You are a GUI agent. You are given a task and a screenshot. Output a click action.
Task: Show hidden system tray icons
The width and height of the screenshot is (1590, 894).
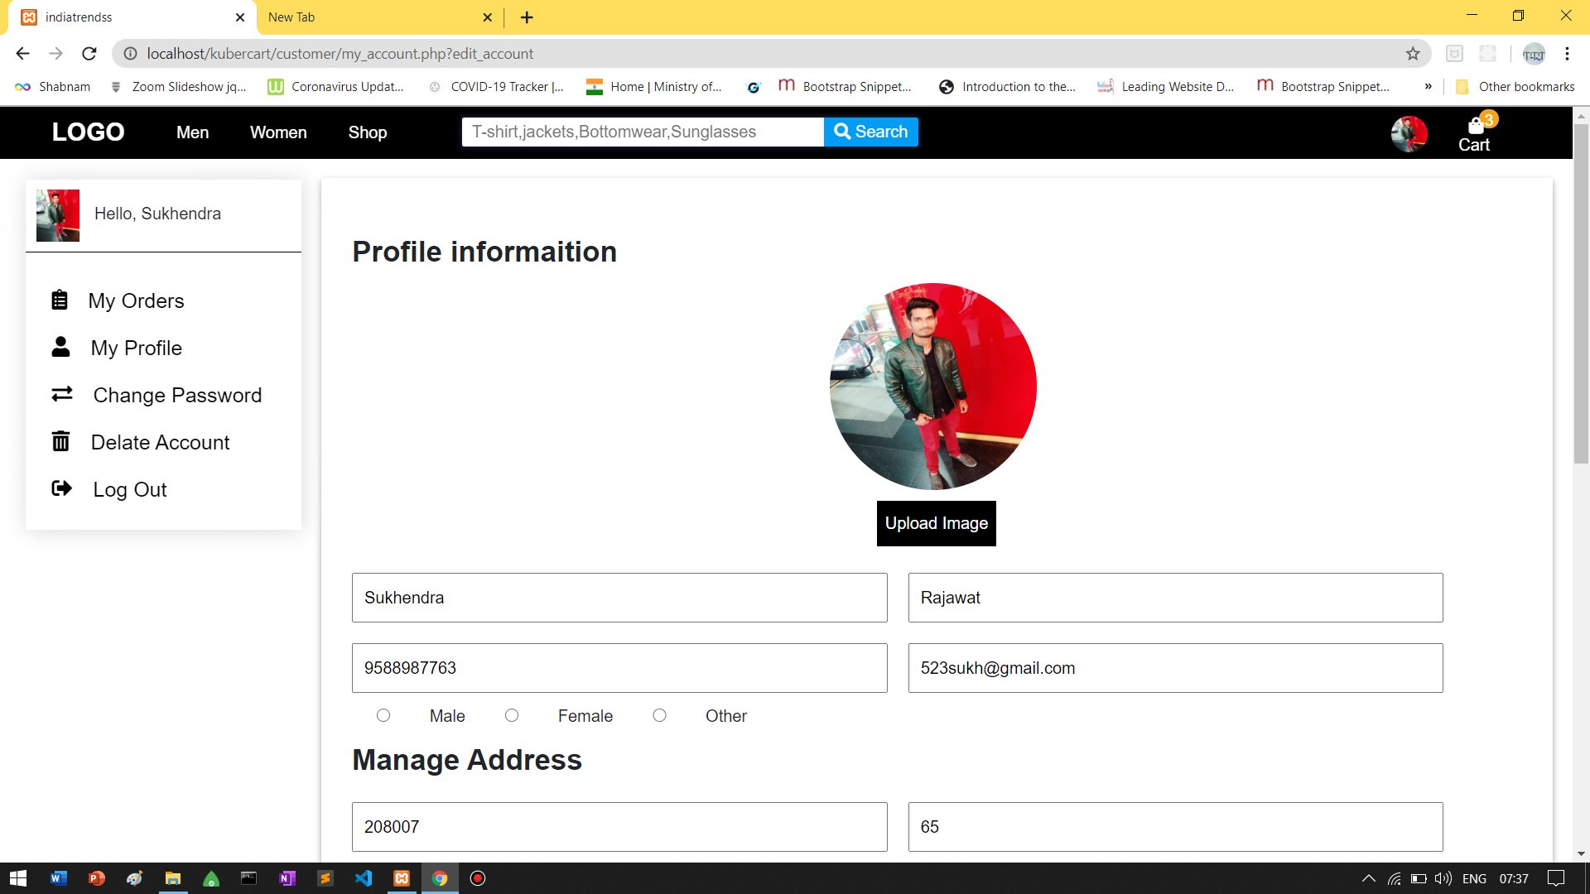click(x=1368, y=878)
